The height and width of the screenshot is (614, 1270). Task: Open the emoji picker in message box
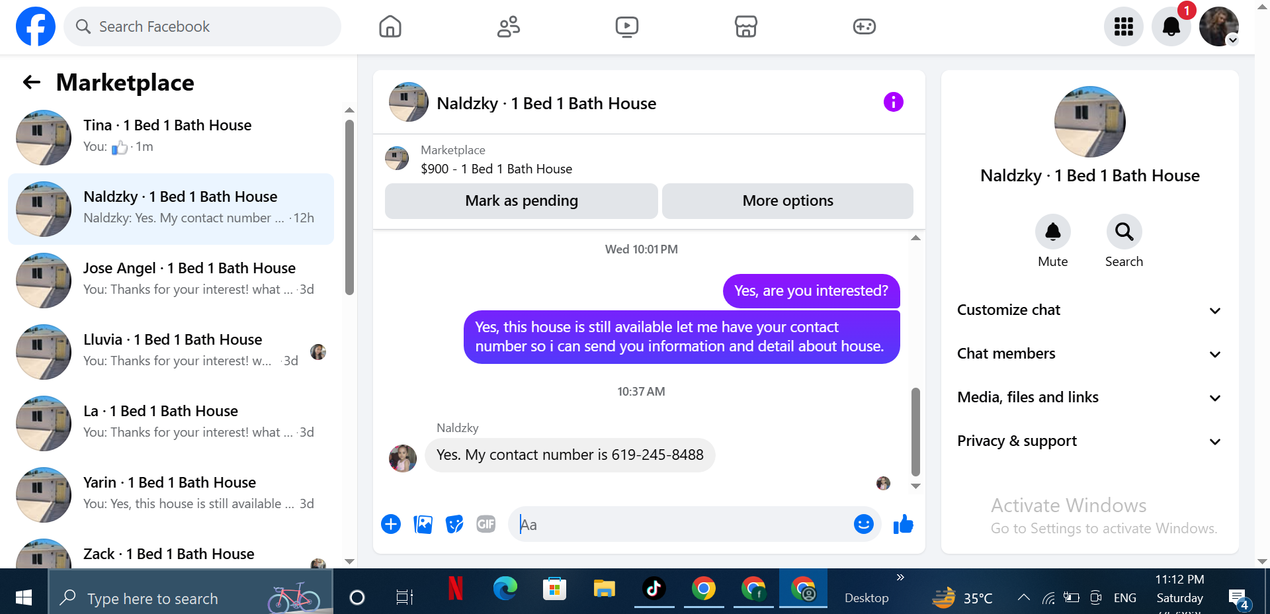(863, 524)
